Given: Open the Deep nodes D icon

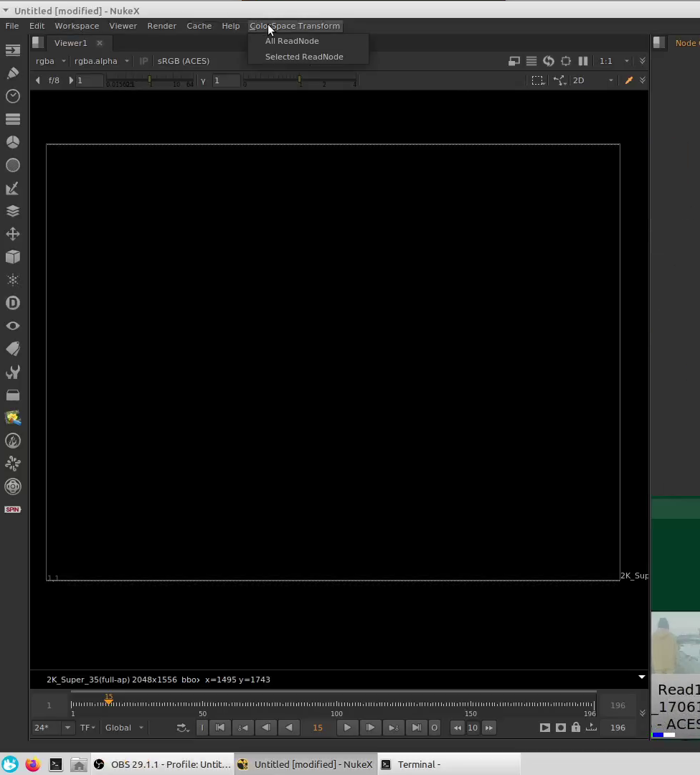Looking at the screenshot, I should tap(12, 303).
